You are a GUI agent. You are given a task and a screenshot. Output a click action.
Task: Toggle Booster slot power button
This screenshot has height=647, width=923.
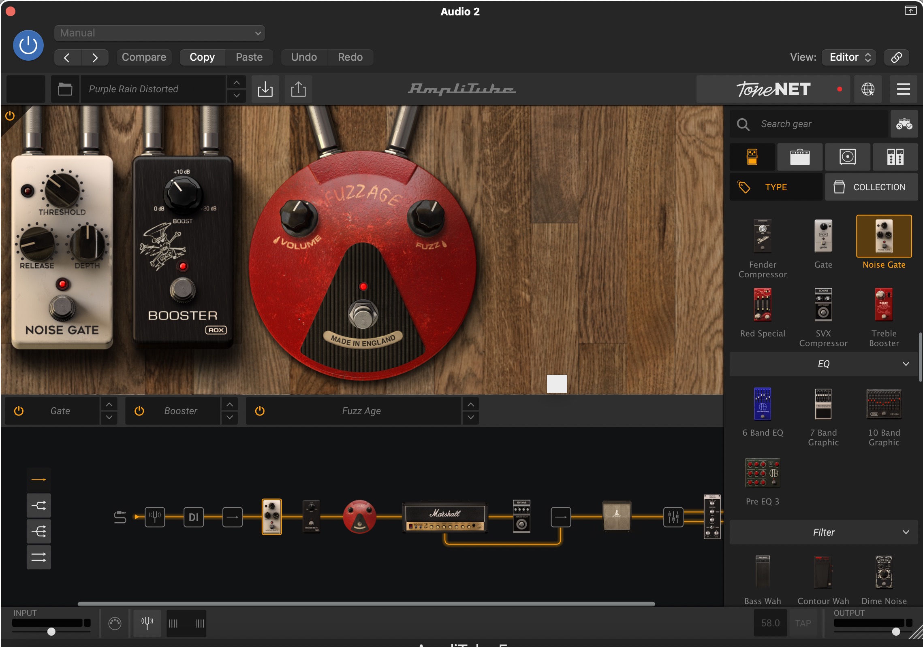139,411
